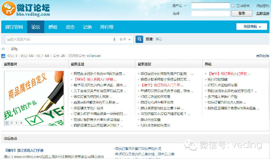Open hot post 我想在店铺装个免费wifi供来店里

pyautogui.click(x=233, y=108)
